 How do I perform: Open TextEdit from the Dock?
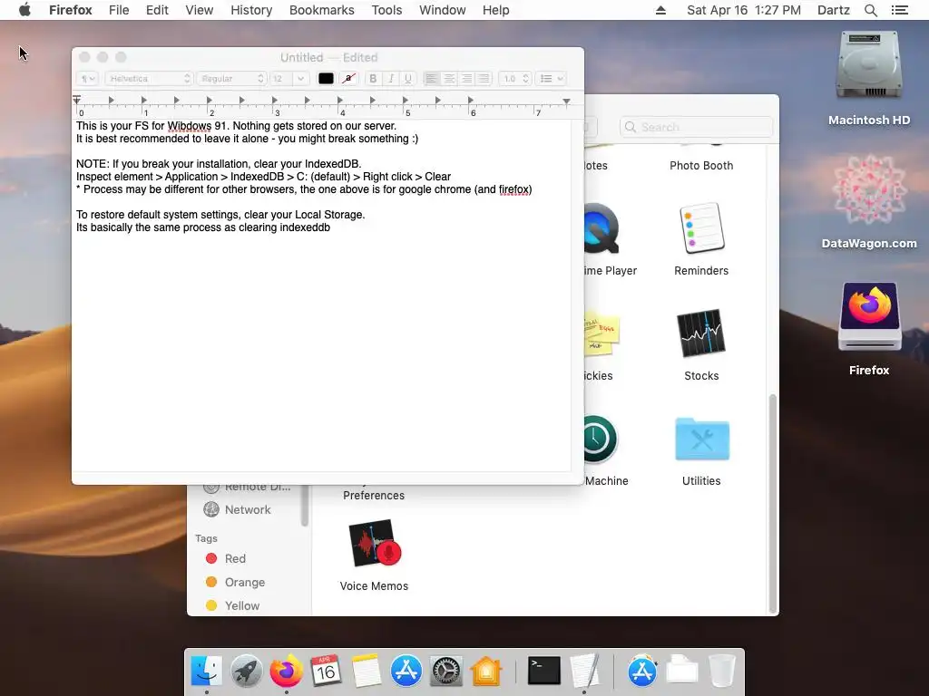click(x=584, y=671)
